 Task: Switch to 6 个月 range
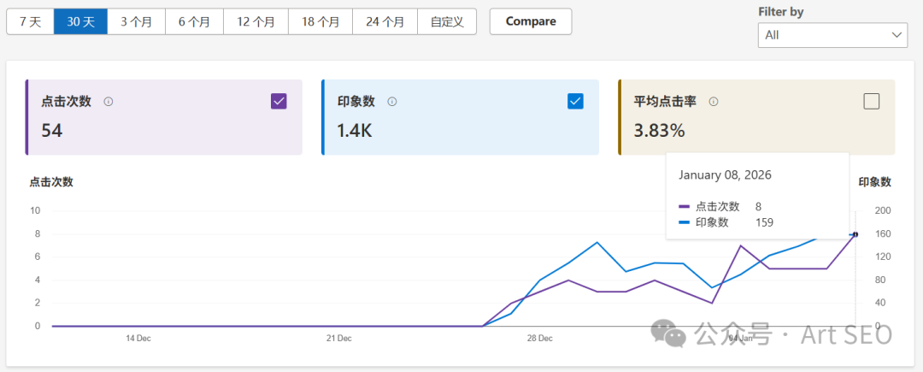194,21
